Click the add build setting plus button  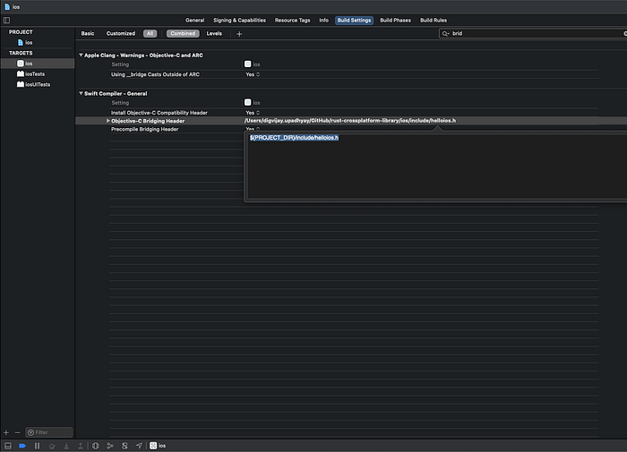pos(239,34)
